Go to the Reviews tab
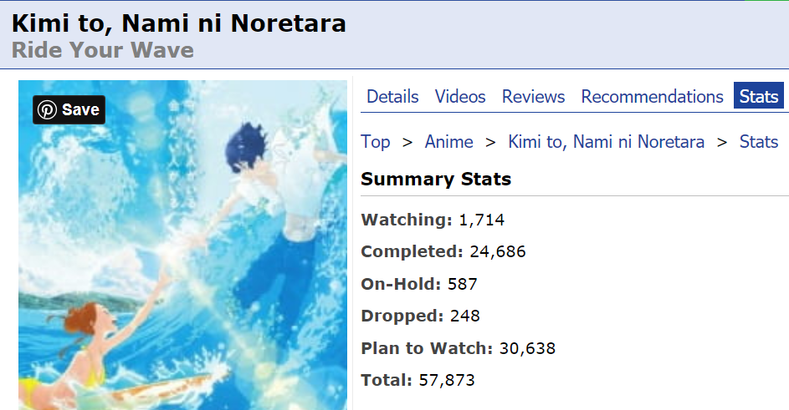Viewport: 789px width, 410px height. coord(533,97)
